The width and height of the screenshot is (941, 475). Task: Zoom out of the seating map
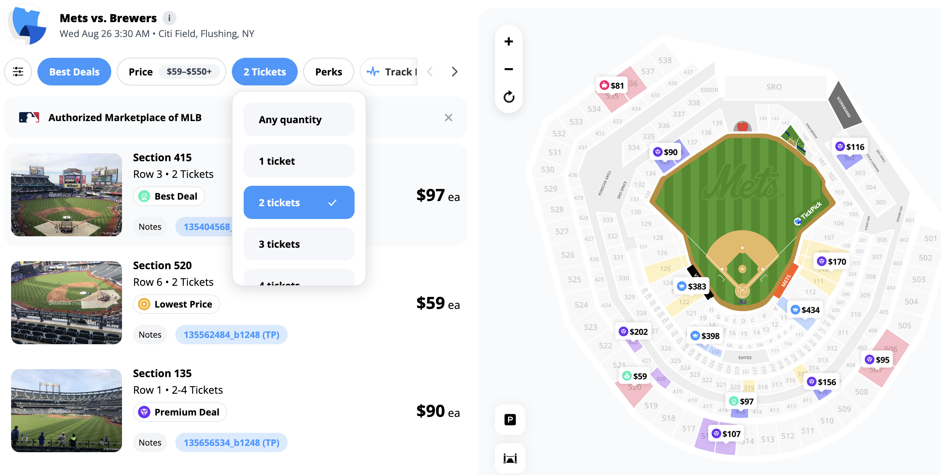pos(508,69)
